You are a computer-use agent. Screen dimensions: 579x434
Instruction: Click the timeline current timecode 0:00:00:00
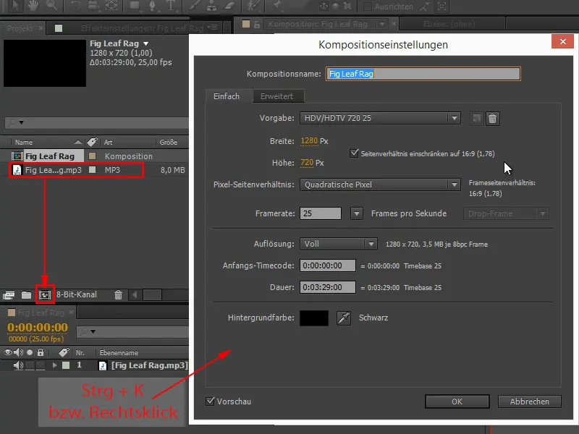(38, 328)
